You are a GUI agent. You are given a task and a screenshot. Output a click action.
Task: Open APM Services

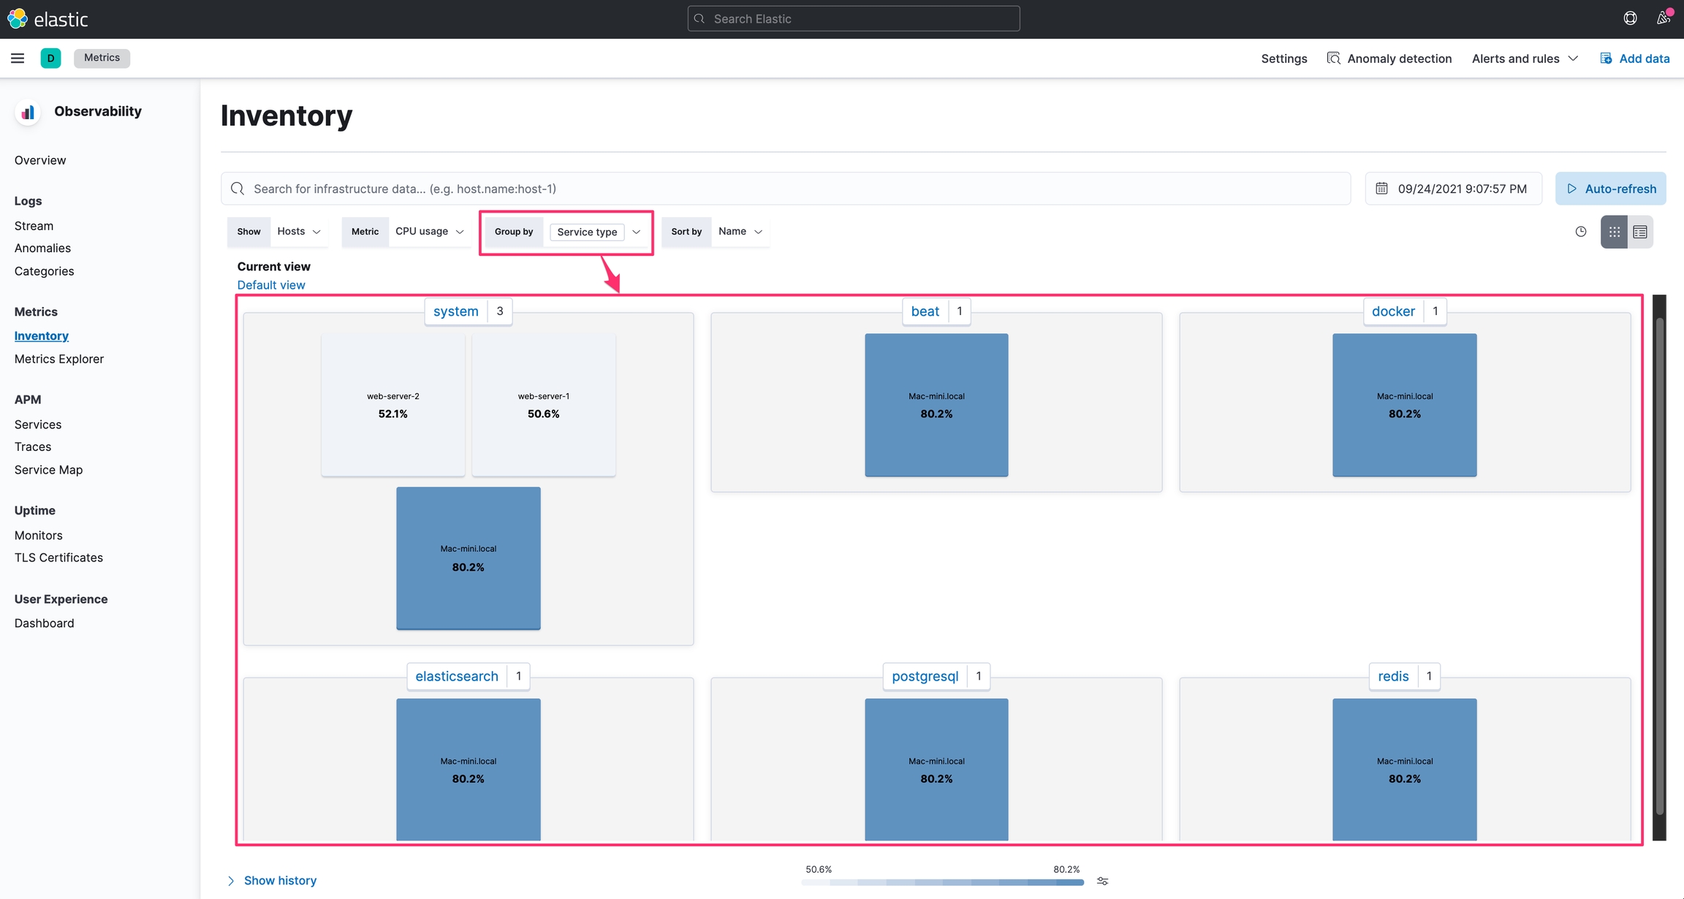(x=38, y=425)
